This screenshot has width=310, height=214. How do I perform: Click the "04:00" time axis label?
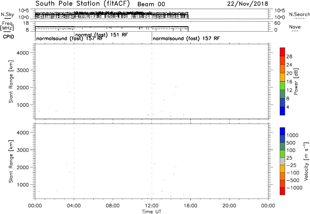(x=74, y=206)
